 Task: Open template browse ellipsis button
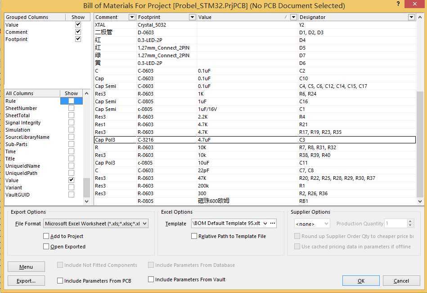click(x=273, y=223)
